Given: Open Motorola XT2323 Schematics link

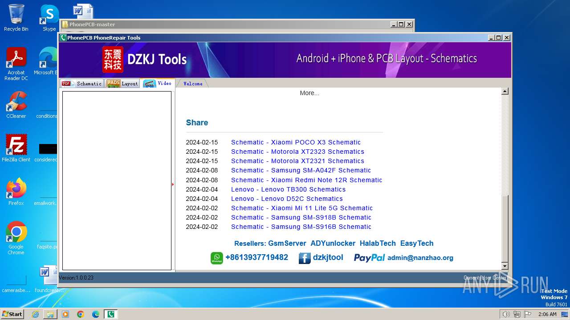Looking at the screenshot, I should pos(297,152).
